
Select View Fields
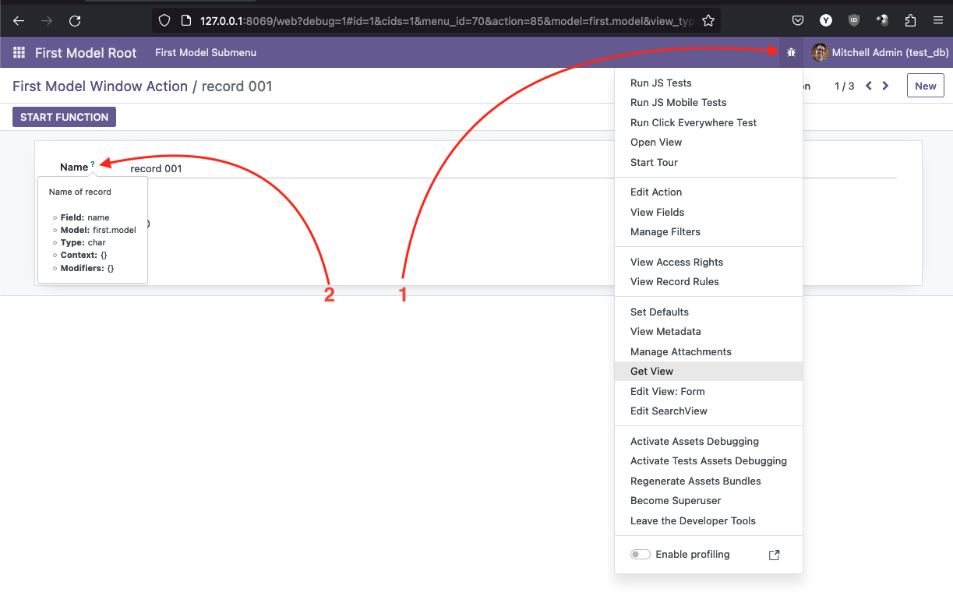657,212
